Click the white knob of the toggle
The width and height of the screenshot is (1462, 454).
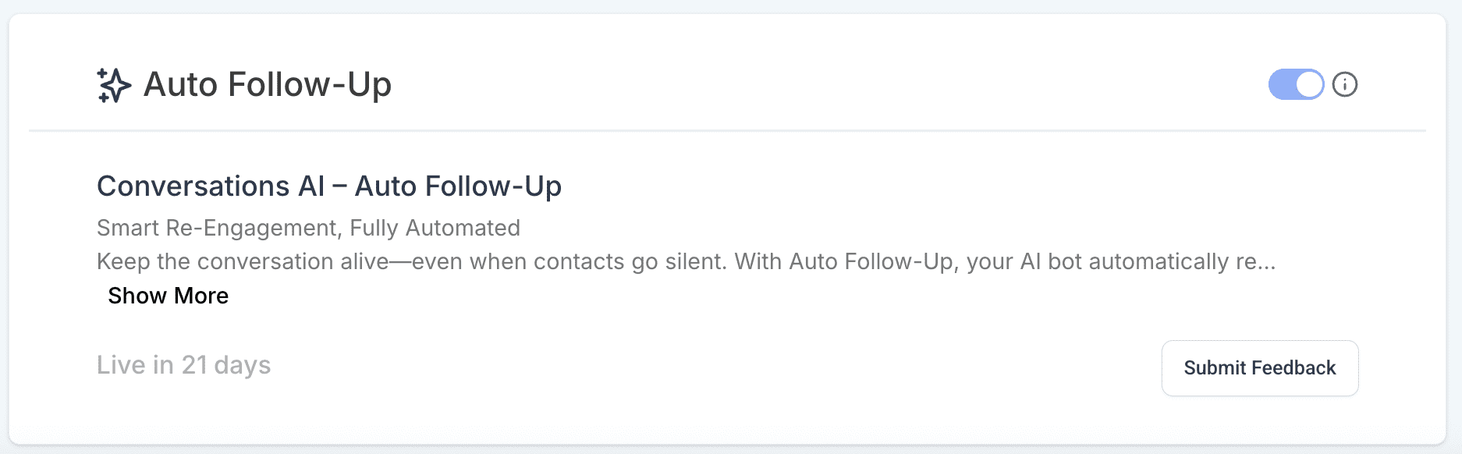[1309, 84]
